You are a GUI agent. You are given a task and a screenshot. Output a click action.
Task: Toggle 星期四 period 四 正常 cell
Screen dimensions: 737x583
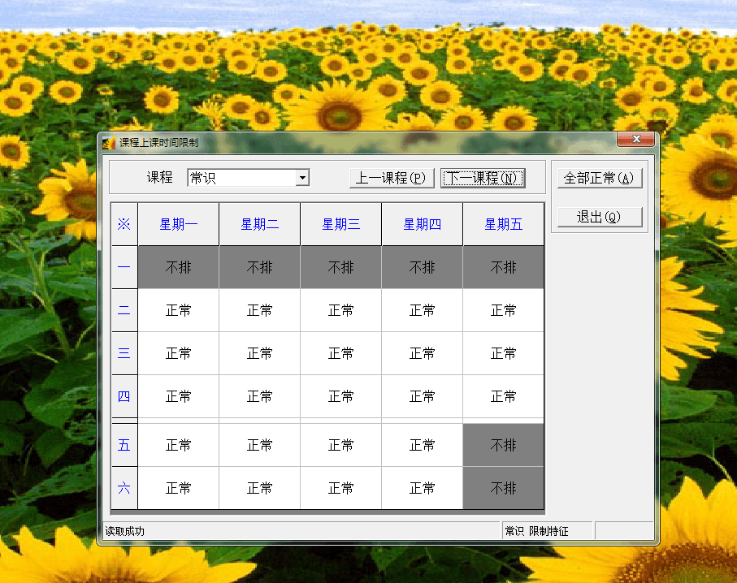(423, 396)
